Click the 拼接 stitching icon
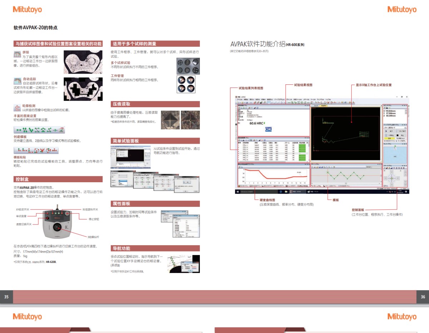The width and height of the screenshot is (429, 333). pyautogui.click(x=17, y=54)
